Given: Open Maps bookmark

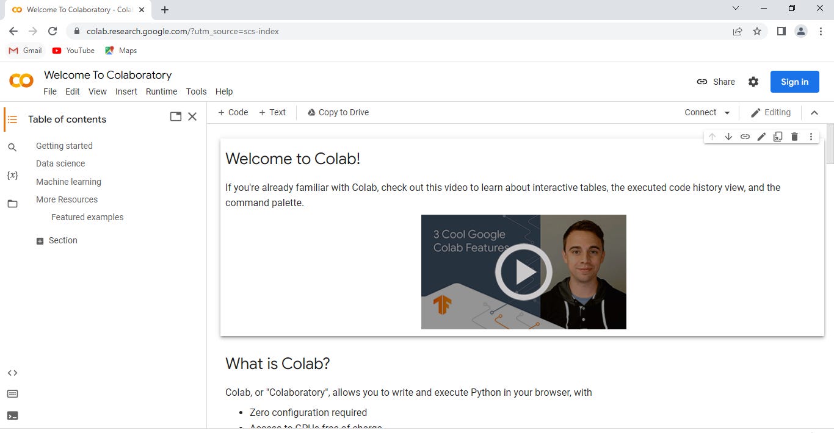Looking at the screenshot, I should tap(121, 51).
